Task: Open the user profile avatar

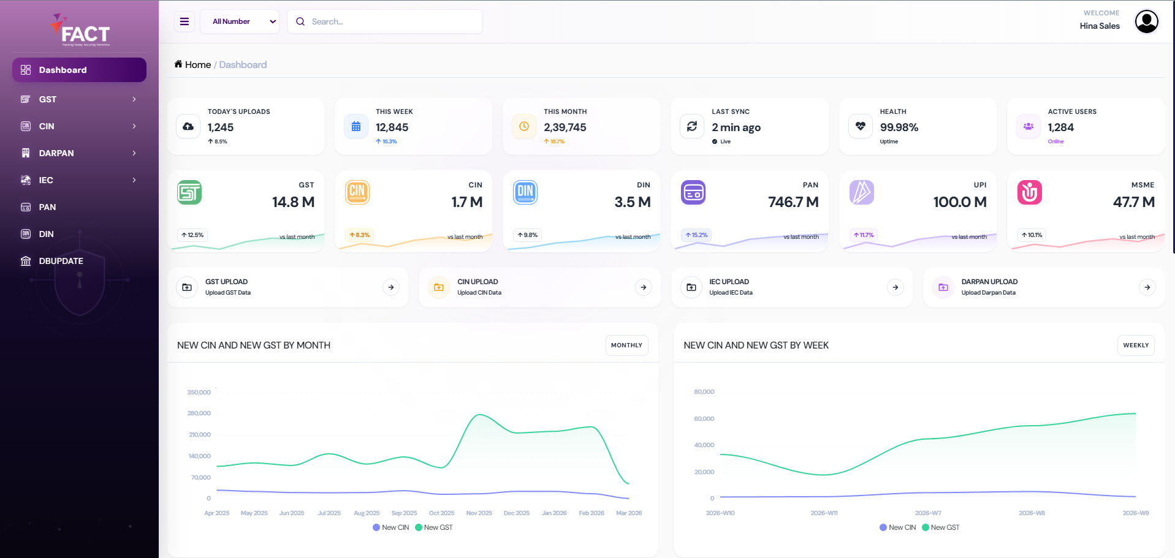Action: coord(1146,21)
